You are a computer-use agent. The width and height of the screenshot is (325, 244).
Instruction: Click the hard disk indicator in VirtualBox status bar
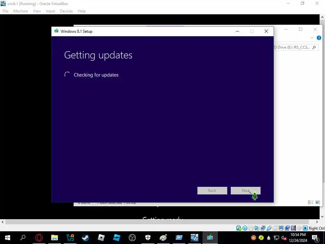[239, 228]
